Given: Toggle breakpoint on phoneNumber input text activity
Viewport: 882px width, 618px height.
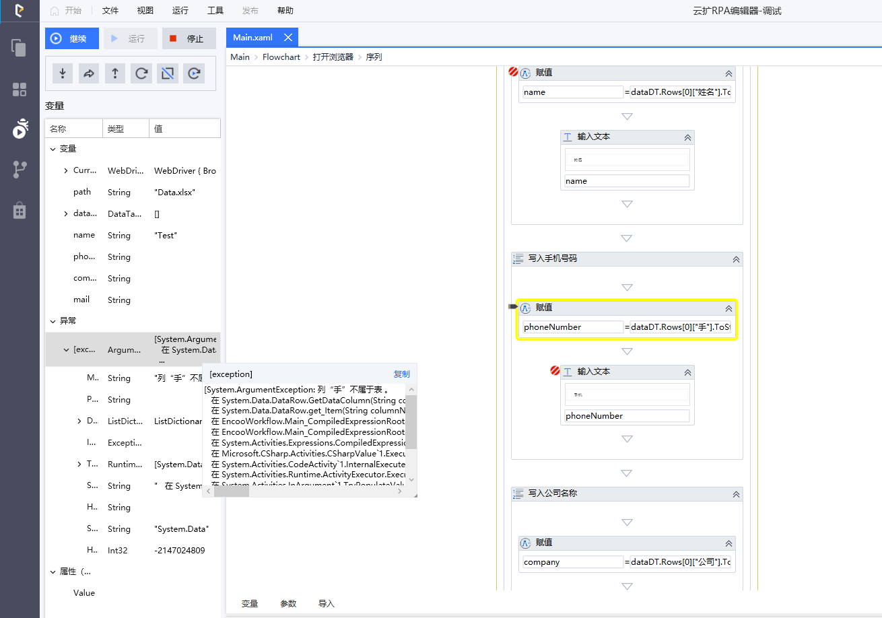Looking at the screenshot, I should [555, 371].
